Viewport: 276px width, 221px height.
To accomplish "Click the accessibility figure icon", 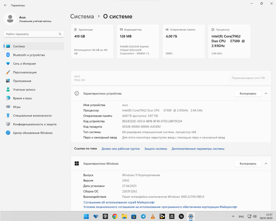I will tap(8, 115).
